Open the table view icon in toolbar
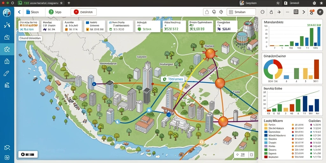This screenshot has height=163, width=326. pyautogui.click(x=296, y=12)
